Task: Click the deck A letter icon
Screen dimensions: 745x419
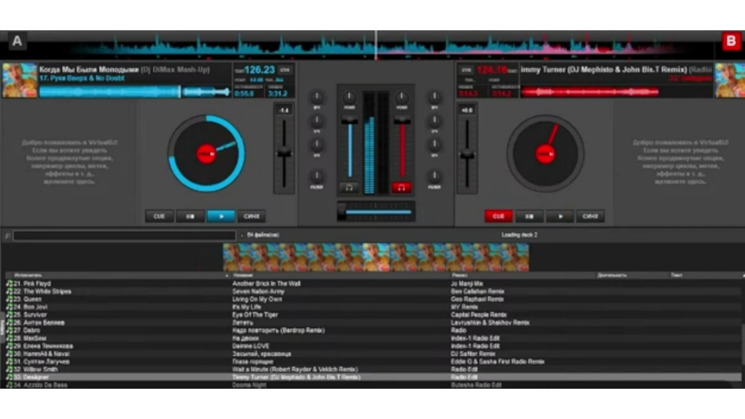Action: [17, 41]
